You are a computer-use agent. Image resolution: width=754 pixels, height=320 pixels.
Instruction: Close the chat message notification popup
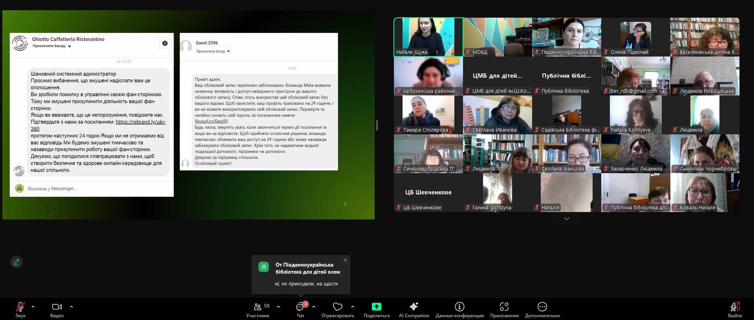tap(345, 260)
